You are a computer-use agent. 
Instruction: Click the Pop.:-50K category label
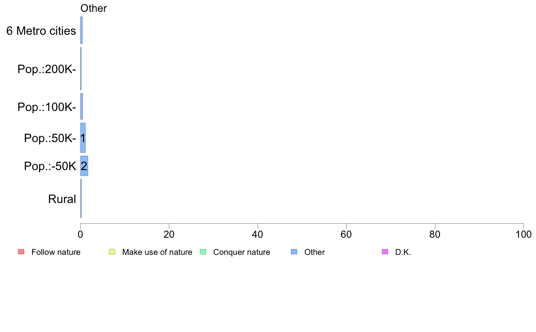coord(50,166)
